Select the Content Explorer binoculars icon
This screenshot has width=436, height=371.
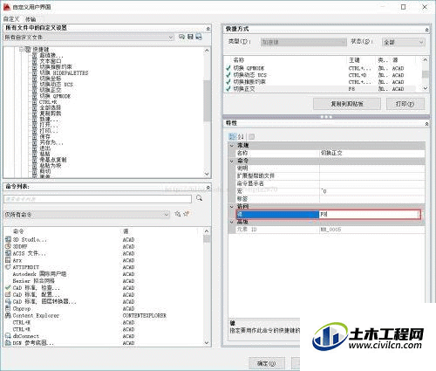click(8, 315)
